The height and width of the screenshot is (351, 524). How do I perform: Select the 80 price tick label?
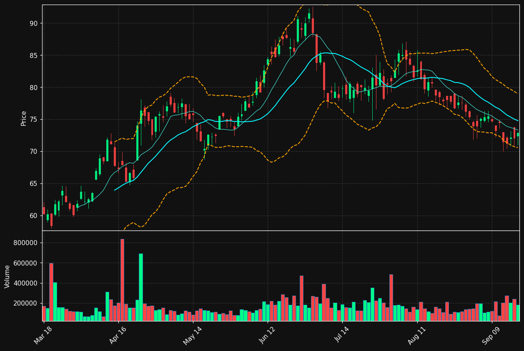point(33,88)
